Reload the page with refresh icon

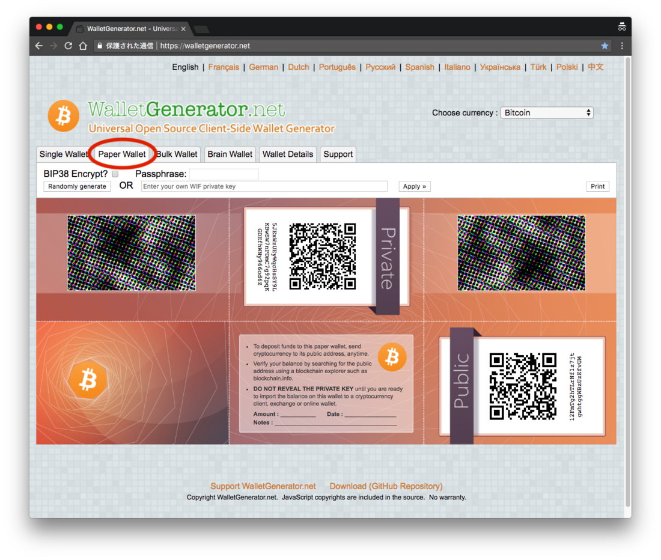point(68,46)
